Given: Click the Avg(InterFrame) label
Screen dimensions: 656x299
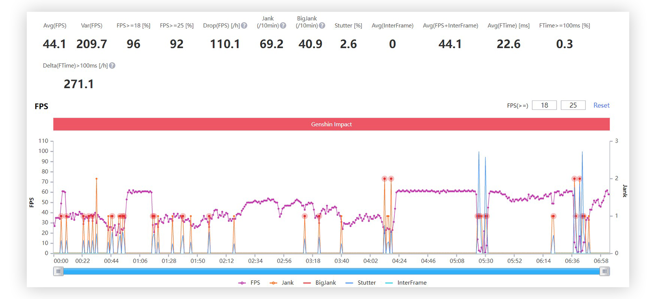Looking at the screenshot, I should tap(393, 26).
